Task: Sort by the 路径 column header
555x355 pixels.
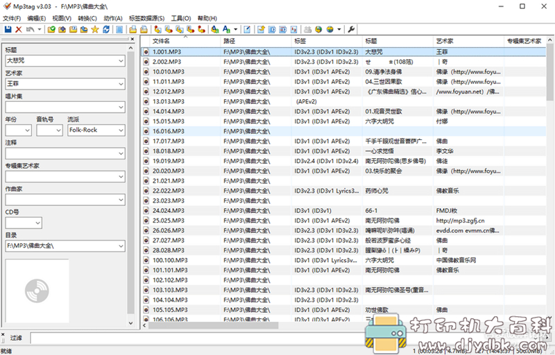Action: tap(256, 41)
